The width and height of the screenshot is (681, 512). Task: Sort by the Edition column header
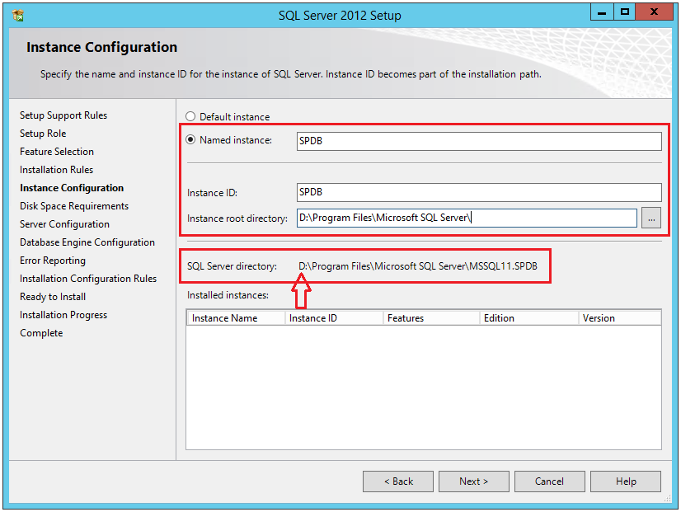(x=529, y=318)
